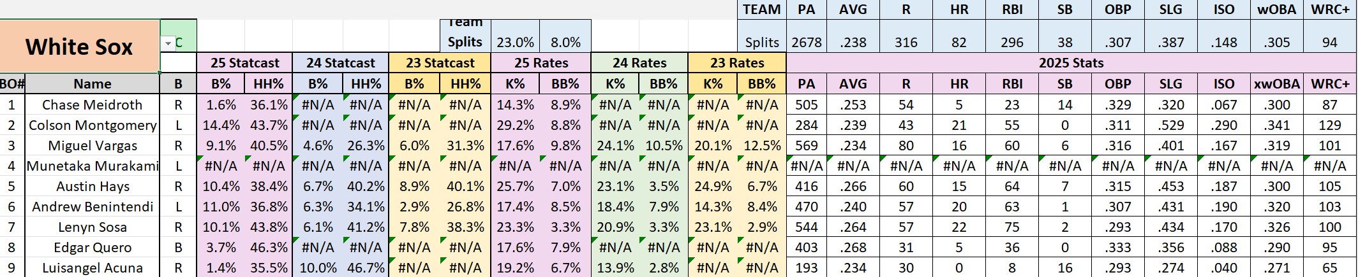Select the team Splits wOBA .305 cell

click(x=1277, y=43)
